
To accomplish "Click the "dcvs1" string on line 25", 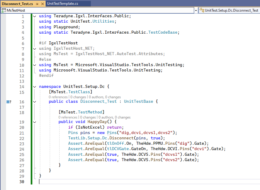I will click(171, 155).
